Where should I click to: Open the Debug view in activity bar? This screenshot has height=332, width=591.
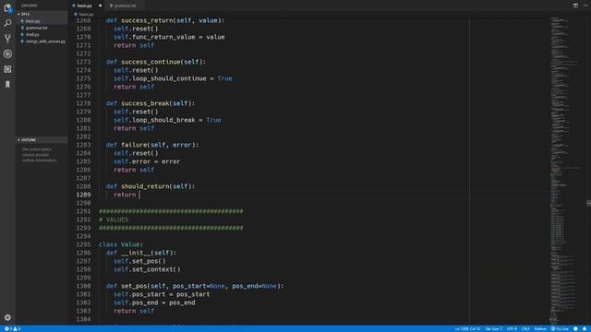point(7,53)
